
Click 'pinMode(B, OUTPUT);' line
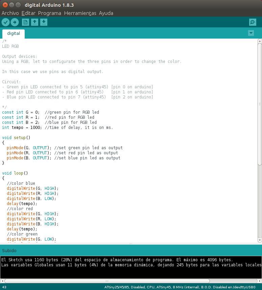click(63, 158)
